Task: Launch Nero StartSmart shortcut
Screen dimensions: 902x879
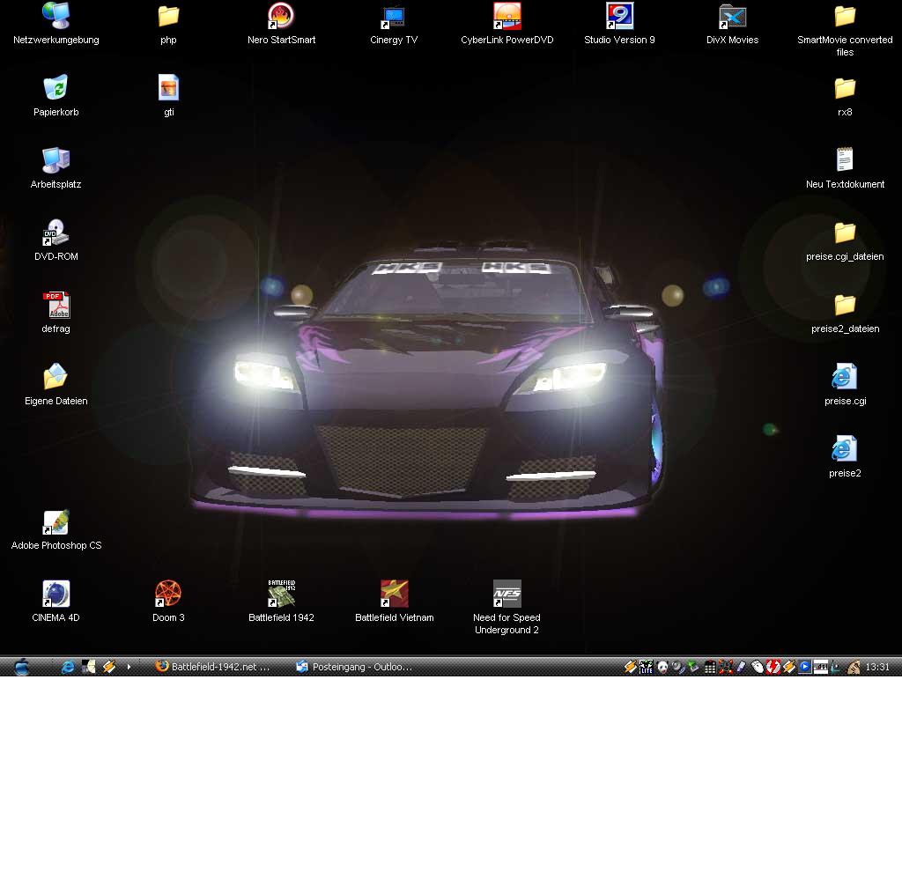Action: coord(281,24)
